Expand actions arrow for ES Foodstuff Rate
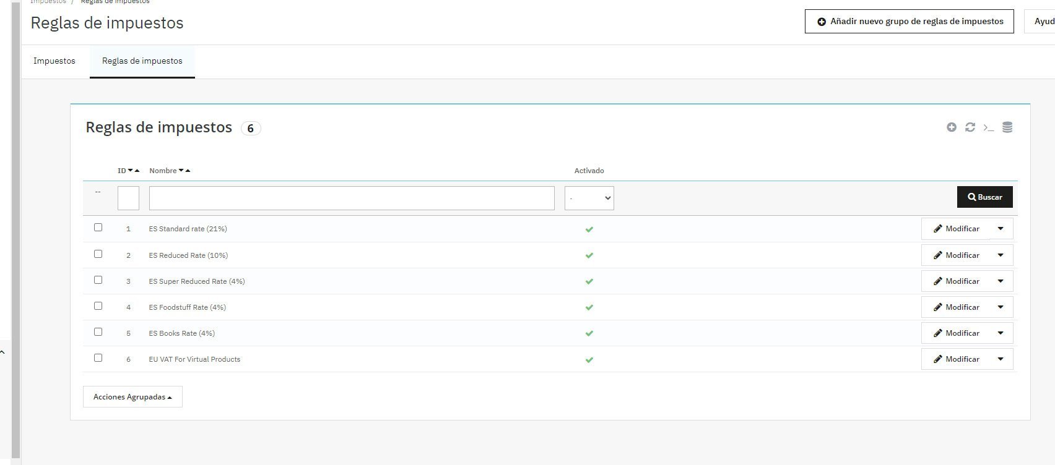This screenshot has width=1055, height=465. (x=1001, y=307)
